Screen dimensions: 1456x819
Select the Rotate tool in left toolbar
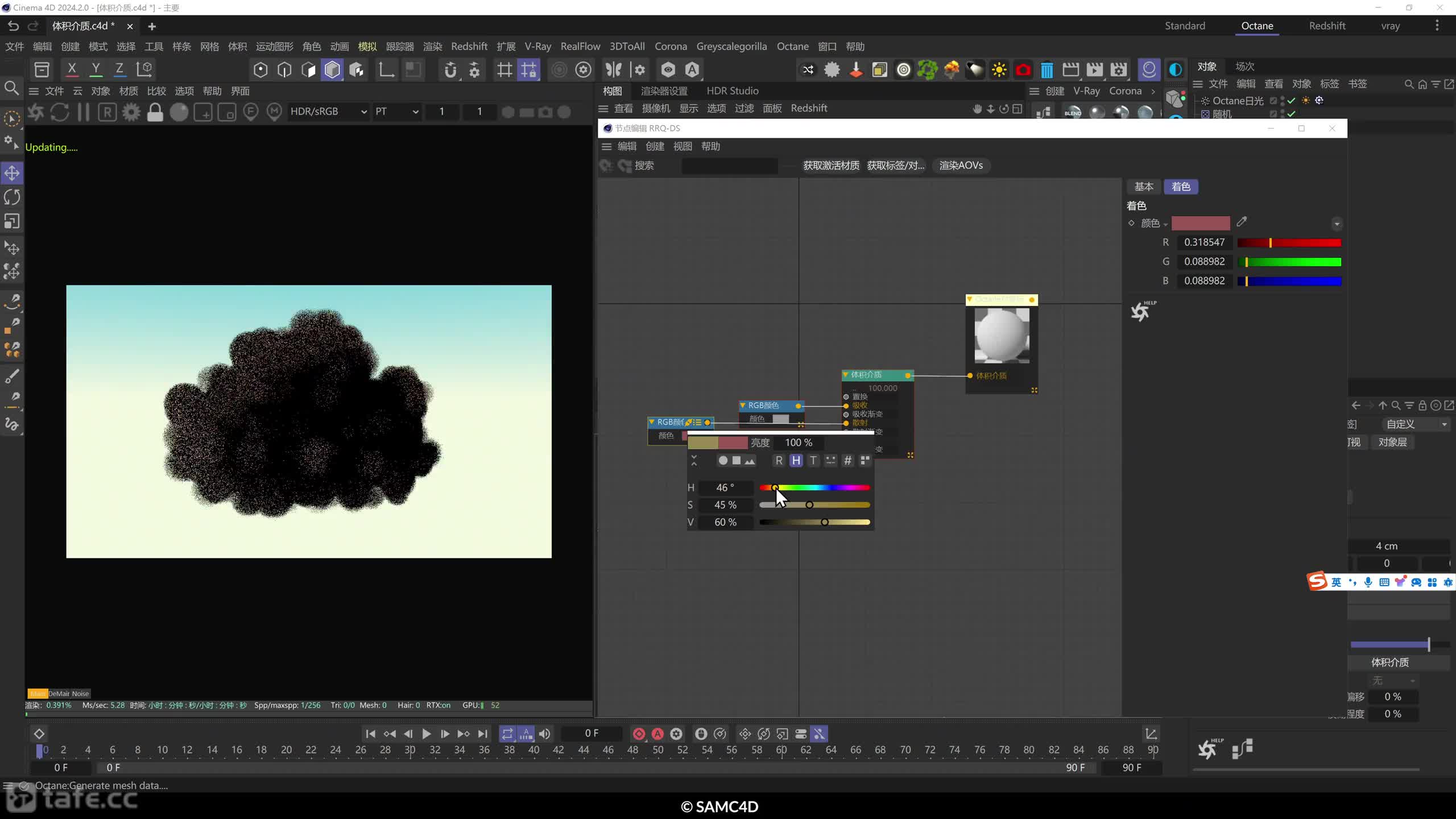[x=12, y=197]
